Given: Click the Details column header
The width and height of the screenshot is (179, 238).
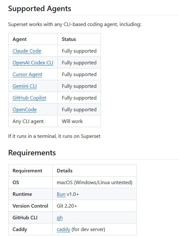Looking at the screenshot, I should [x=95, y=170].
